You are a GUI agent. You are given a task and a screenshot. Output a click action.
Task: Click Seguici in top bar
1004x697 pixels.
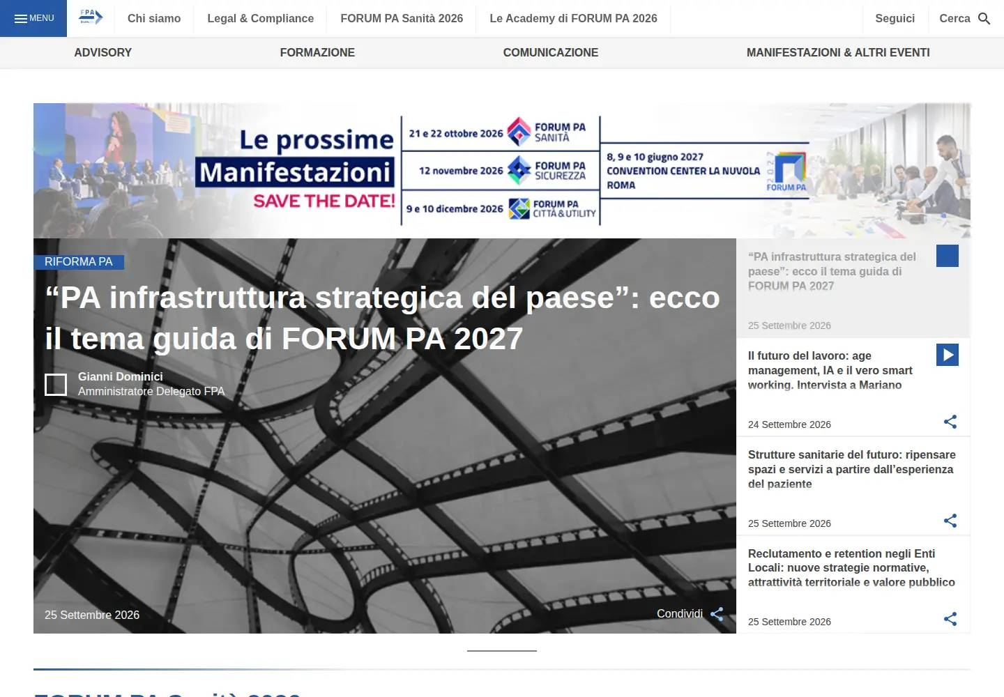click(895, 18)
